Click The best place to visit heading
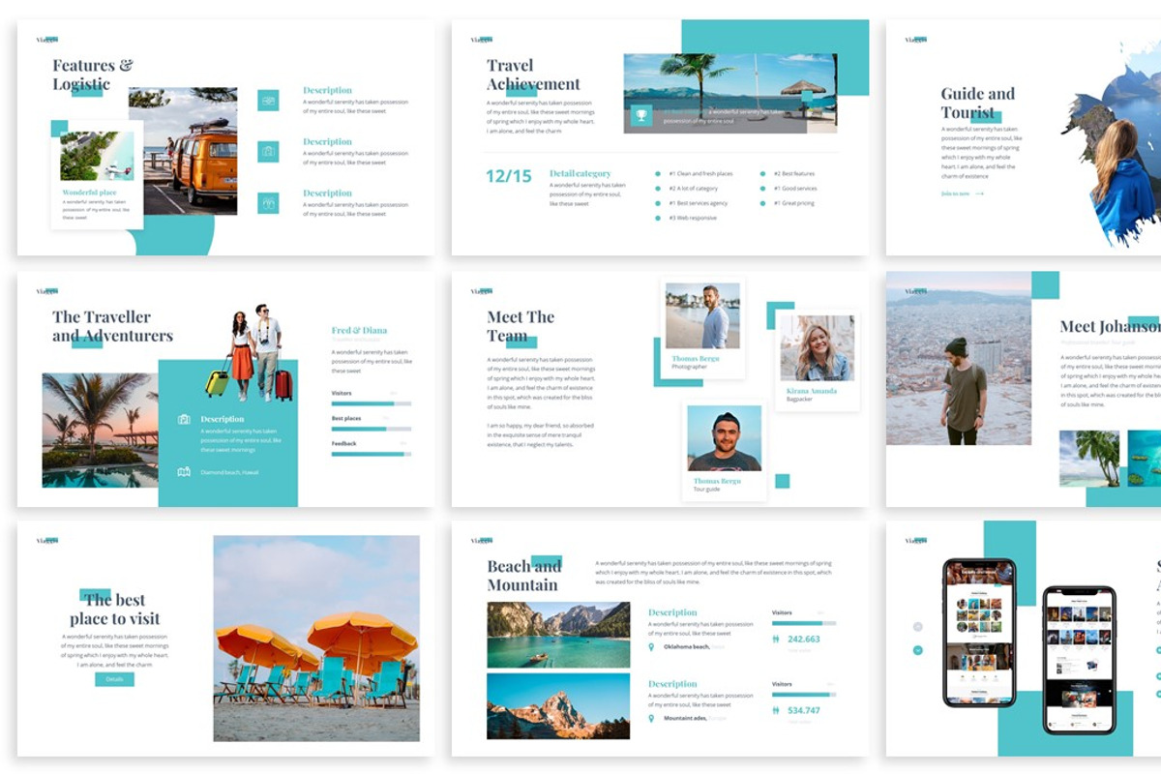 point(114,610)
